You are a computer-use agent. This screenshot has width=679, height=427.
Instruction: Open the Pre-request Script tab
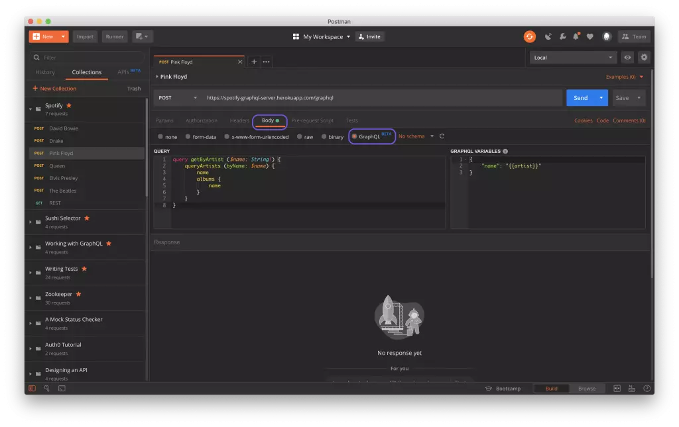312,120
